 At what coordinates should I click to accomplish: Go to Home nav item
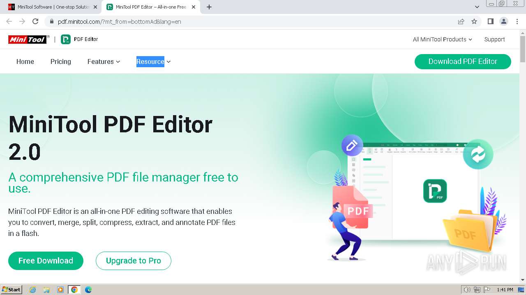tap(25, 61)
